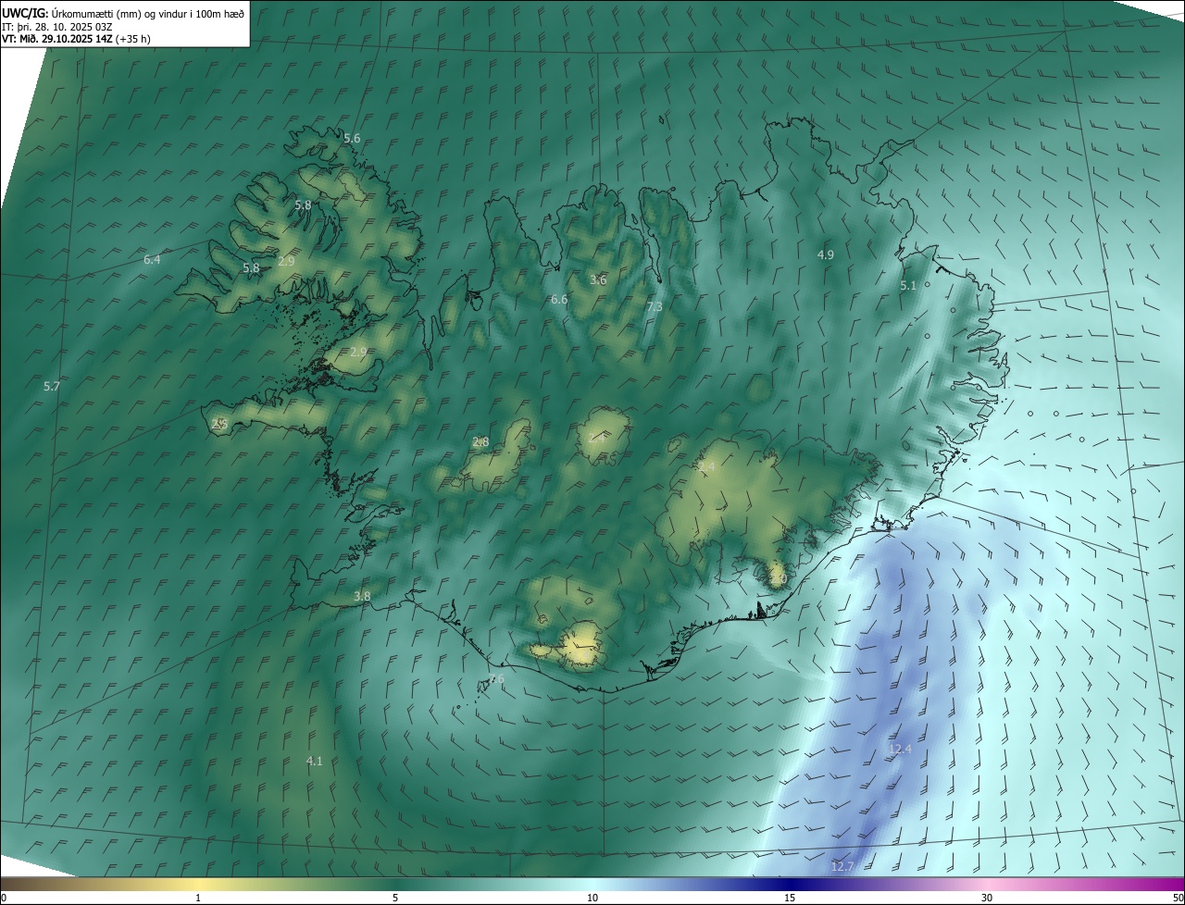This screenshot has width=1185, height=905.
Task: Click the 5 tick on the color scale
Action: 395,898
